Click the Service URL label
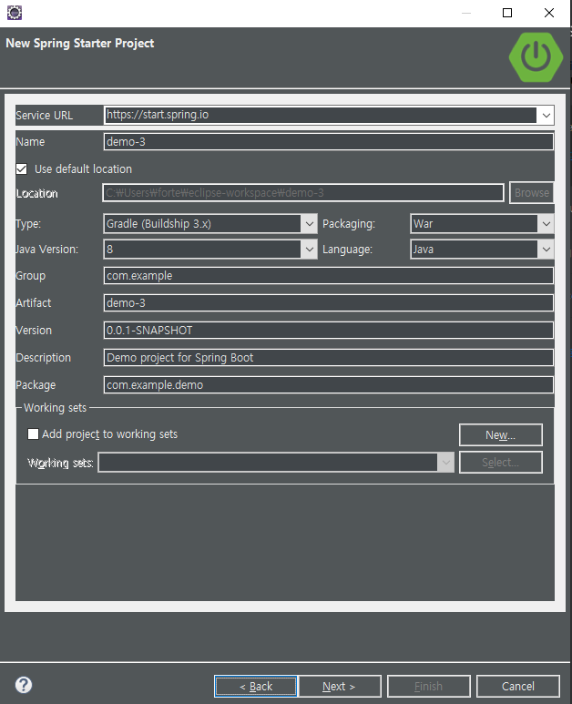The width and height of the screenshot is (572, 704). click(44, 116)
